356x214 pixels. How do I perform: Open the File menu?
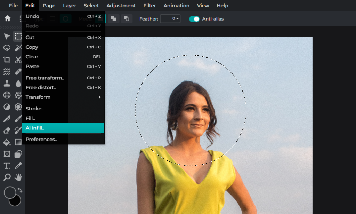click(x=13, y=6)
